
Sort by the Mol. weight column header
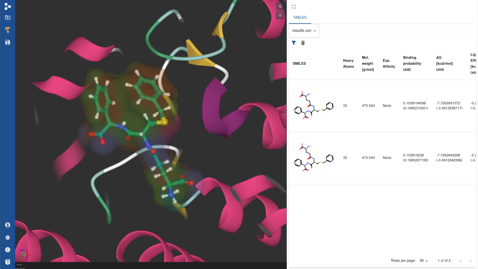click(368, 64)
